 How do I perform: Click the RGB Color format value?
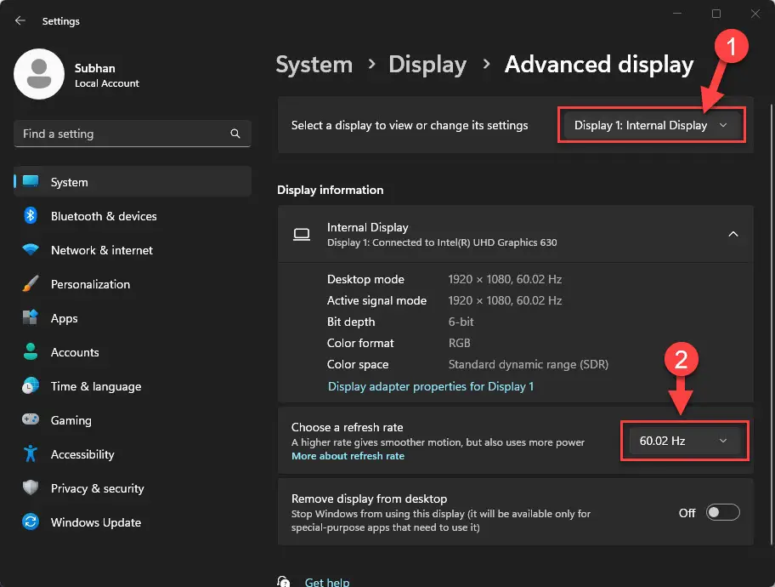[x=459, y=343]
